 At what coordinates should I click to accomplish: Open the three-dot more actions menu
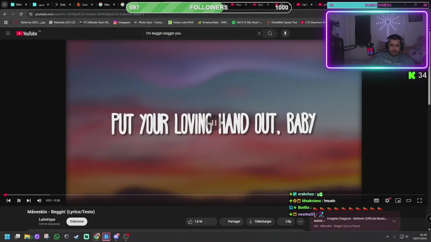300,221
